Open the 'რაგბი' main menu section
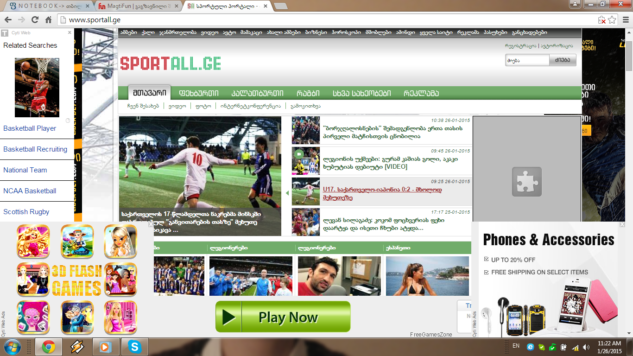633x356 pixels. click(308, 93)
